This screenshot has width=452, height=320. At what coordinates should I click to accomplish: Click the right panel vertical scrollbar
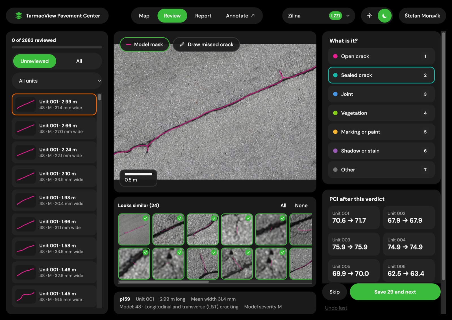[x=443, y=156]
